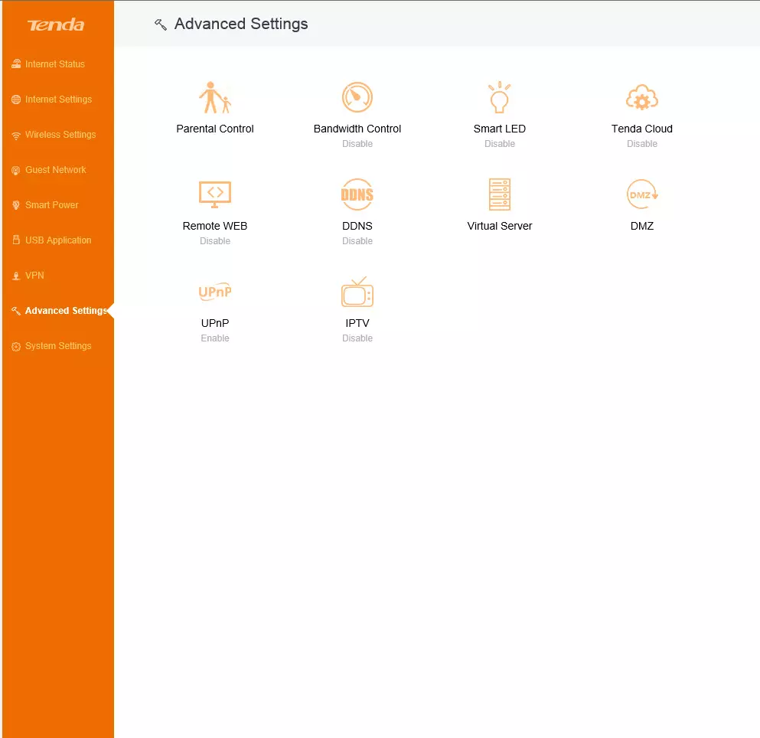Screen dimensions: 760x738
Task: Click the USB Application sidebar icon
Action: 16,240
